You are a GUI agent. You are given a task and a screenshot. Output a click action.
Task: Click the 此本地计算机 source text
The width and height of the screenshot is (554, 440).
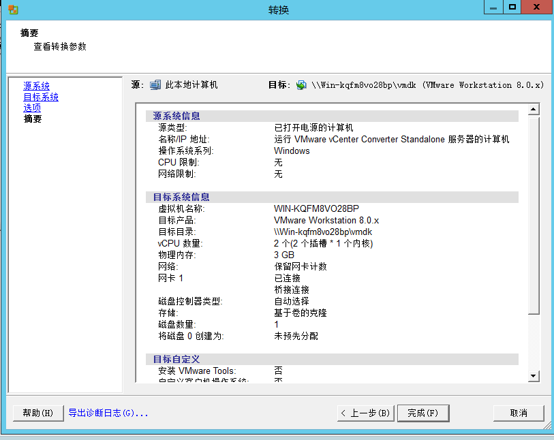191,85
